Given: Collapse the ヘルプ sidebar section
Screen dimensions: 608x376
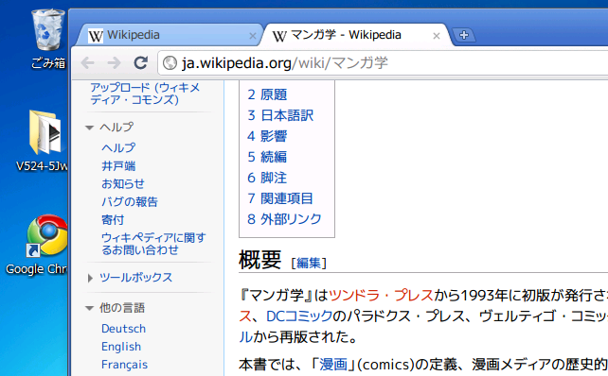Looking at the screenshot, I should [x=90, y=128].
